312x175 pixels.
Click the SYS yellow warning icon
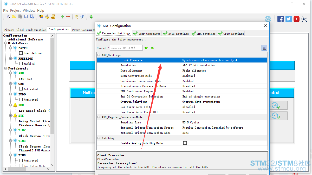[x=15, y=116]
